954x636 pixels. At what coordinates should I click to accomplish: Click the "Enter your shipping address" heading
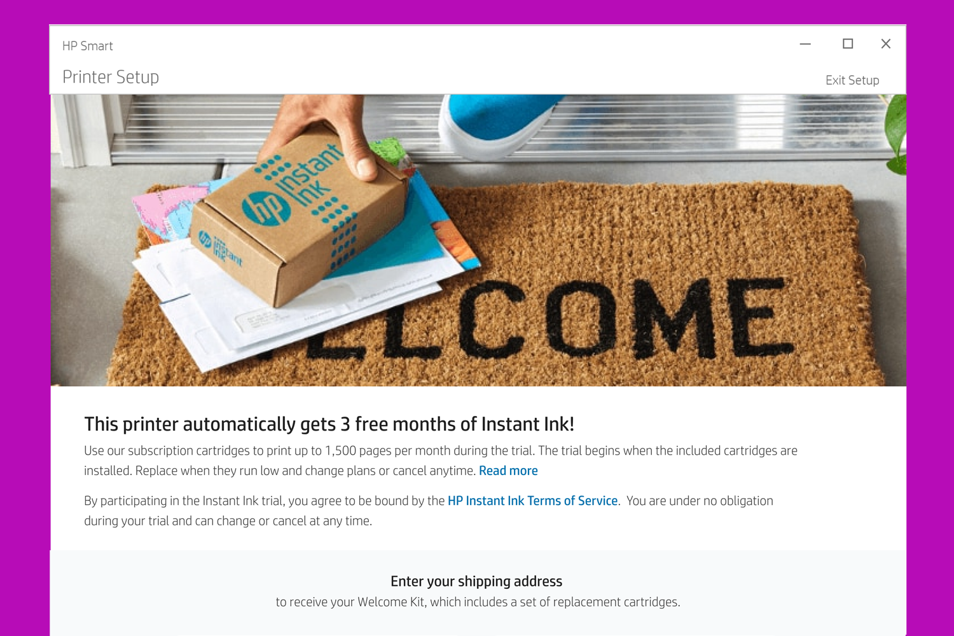(x=476, y=581)
